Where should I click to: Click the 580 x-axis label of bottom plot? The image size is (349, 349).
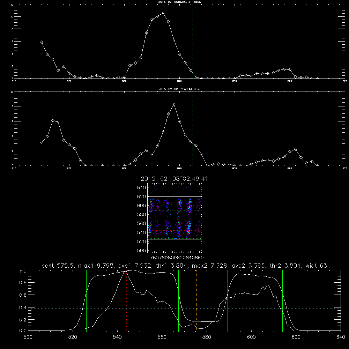207,337
